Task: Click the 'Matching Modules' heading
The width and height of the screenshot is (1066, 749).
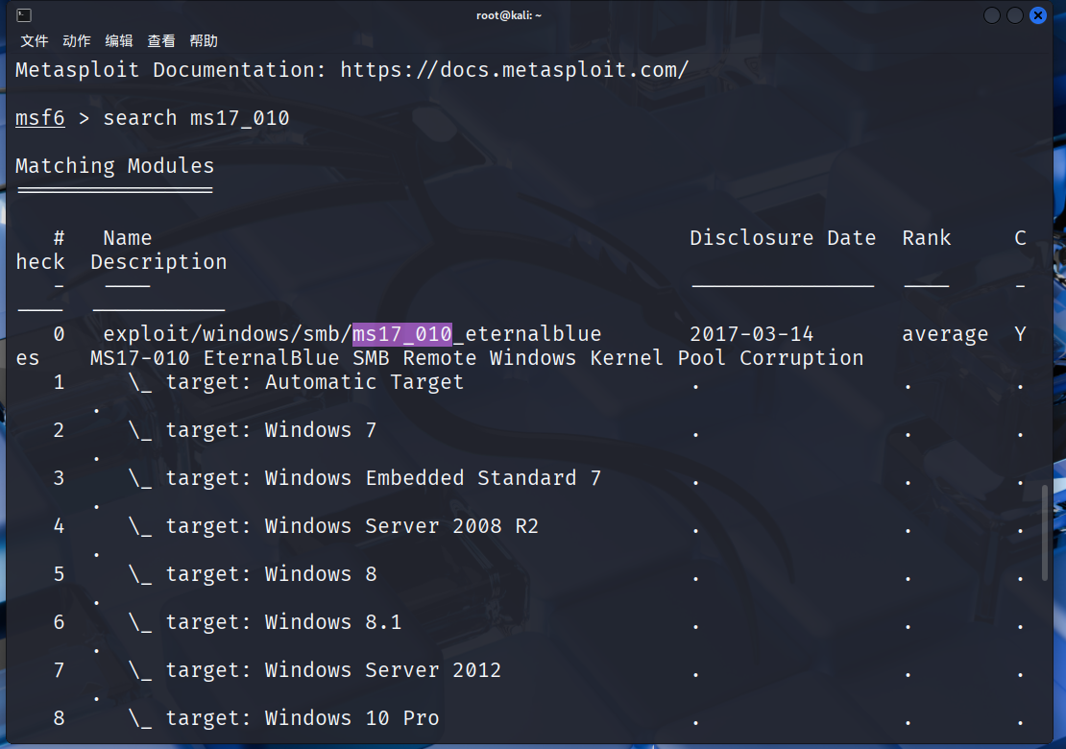Action: click(115, 166)
